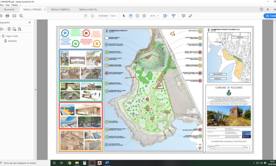Zoom in with the plus button

coord(144,16)
